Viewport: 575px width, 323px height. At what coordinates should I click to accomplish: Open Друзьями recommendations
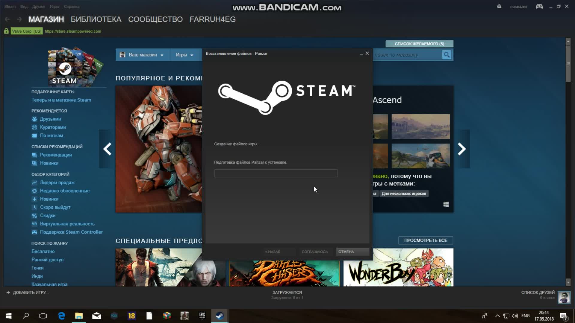tap(50, 119)
